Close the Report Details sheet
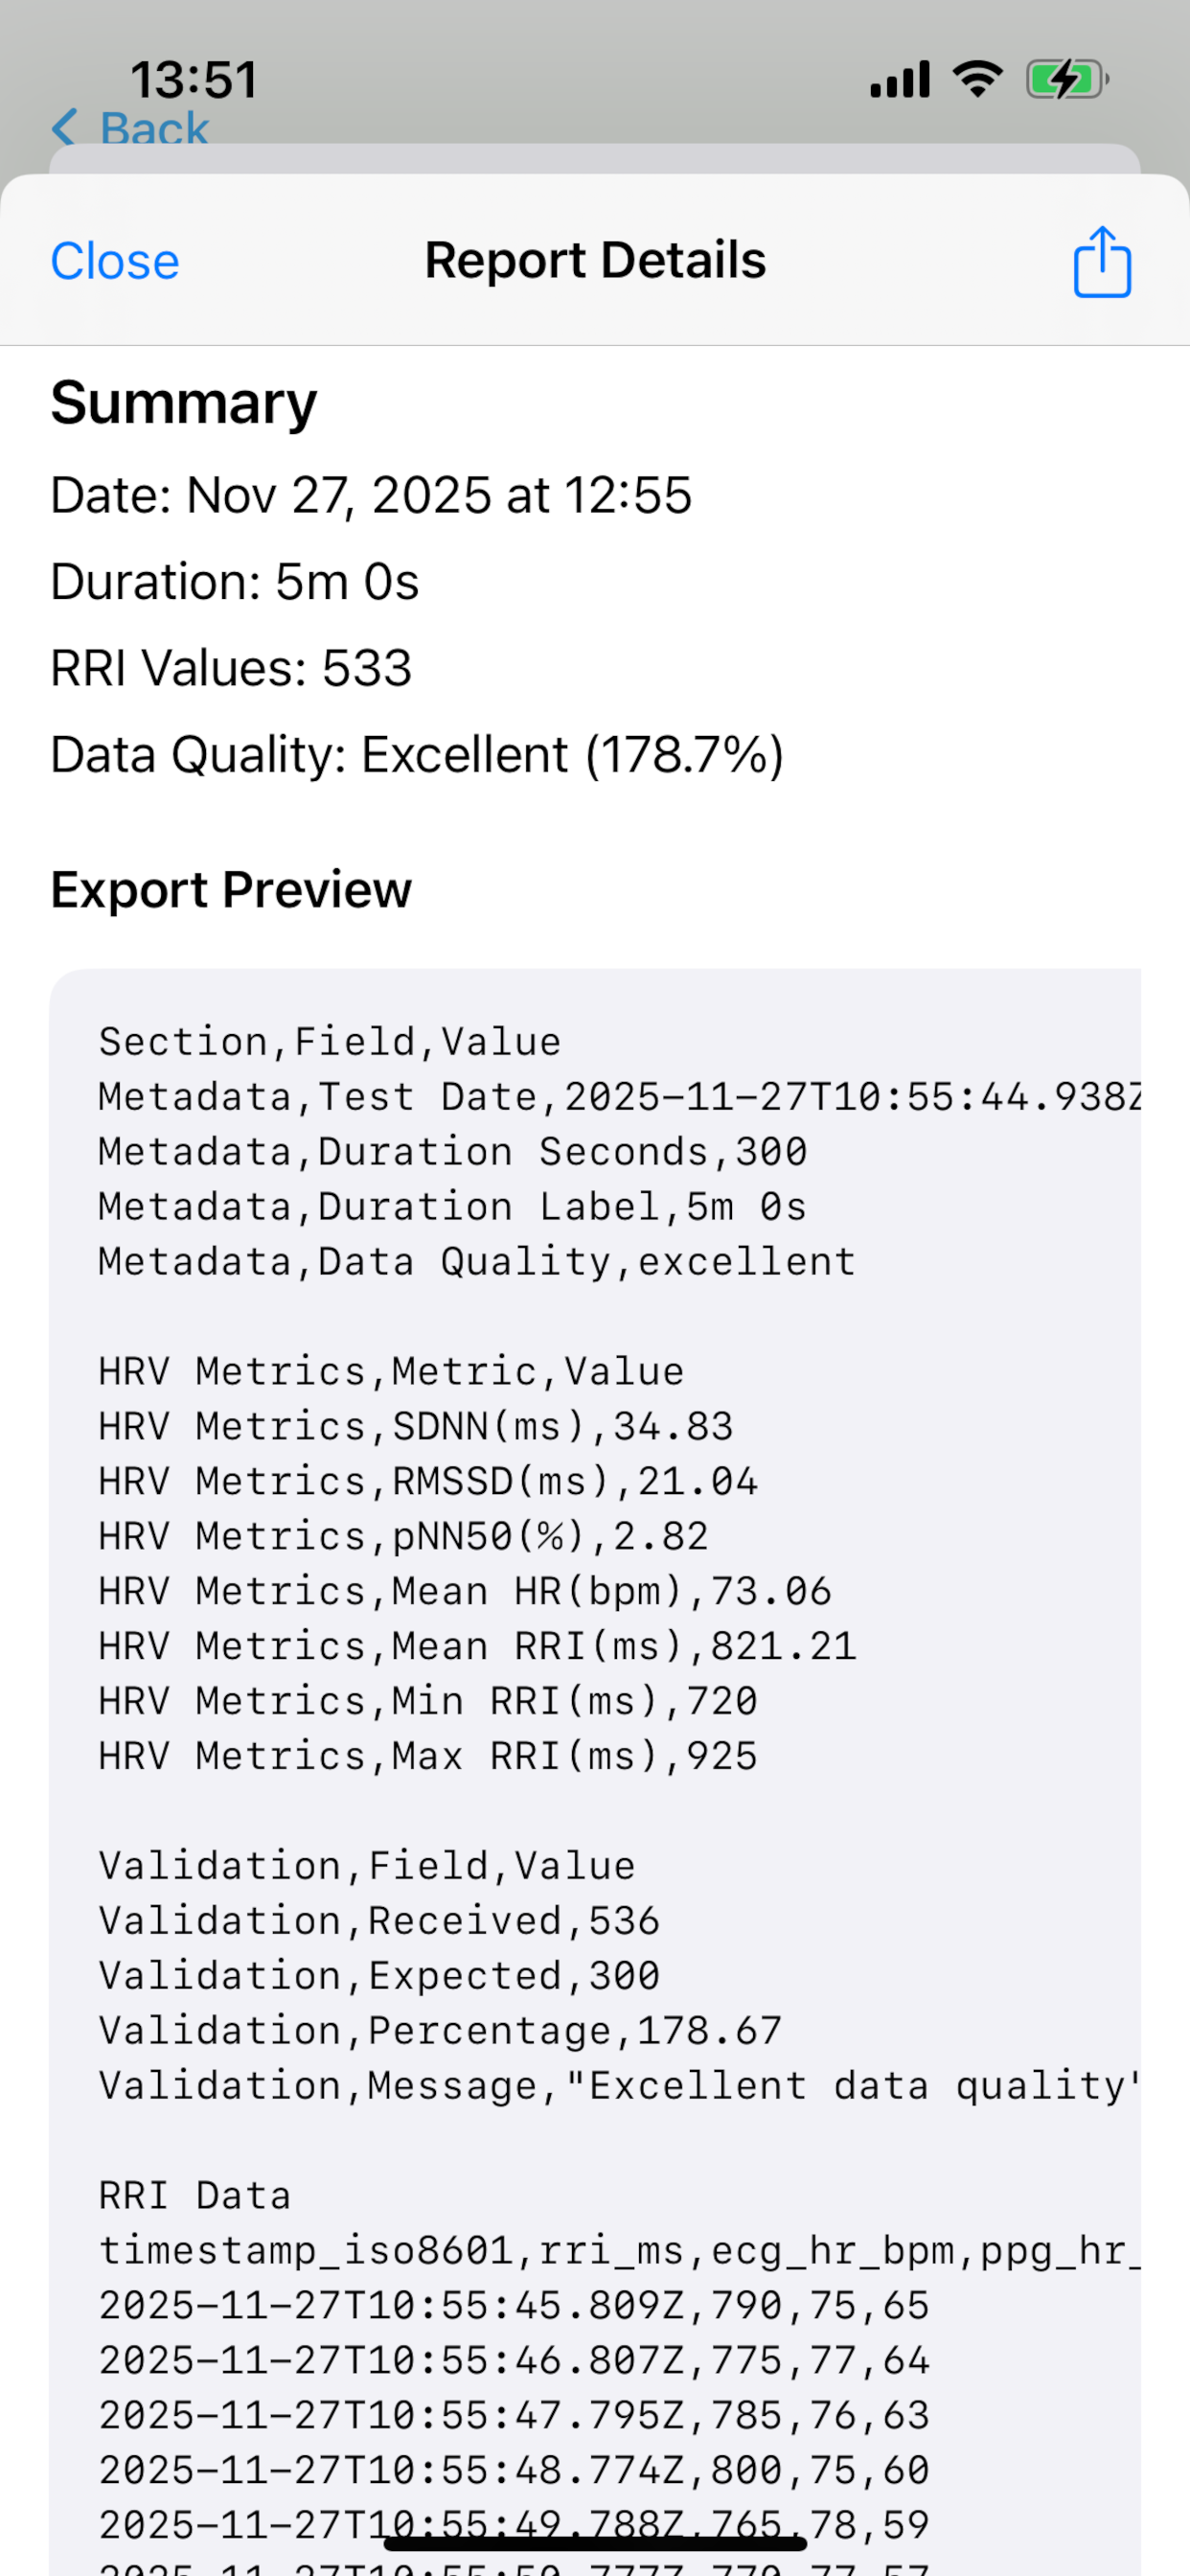Viewport: 1190px width, 2576px height. tap(115, 262)
